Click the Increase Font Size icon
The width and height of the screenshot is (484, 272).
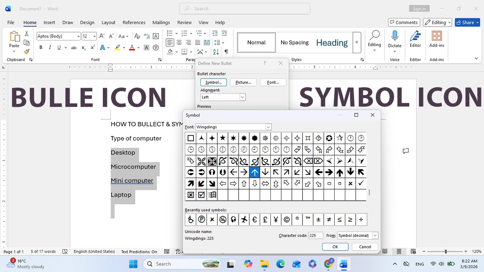[x=101, y=36]
